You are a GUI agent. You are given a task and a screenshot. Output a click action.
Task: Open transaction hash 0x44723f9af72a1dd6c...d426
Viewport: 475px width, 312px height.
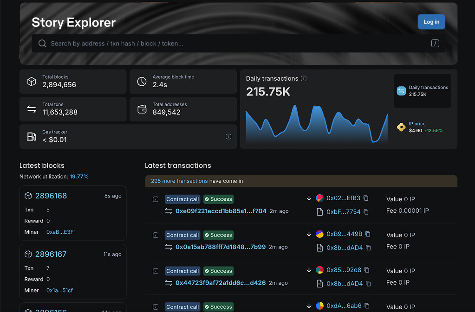coord(221,283)
